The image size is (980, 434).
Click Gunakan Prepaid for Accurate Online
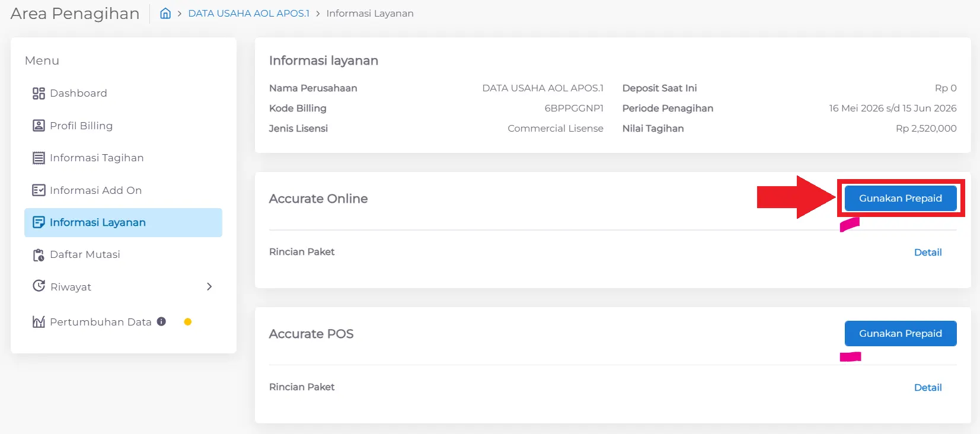901,198
